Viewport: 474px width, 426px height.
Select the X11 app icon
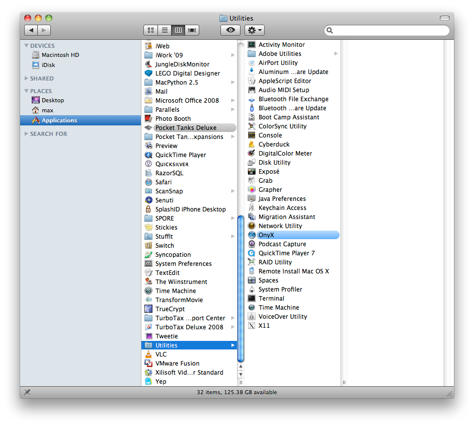pos(252,326)
